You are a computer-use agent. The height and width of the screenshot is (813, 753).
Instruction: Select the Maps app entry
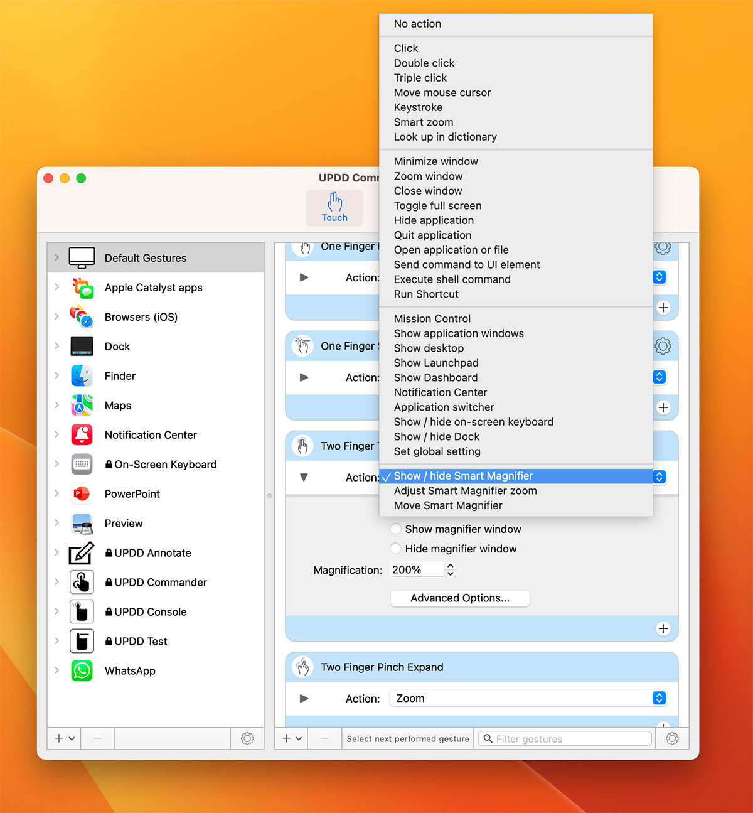(117, 405)
